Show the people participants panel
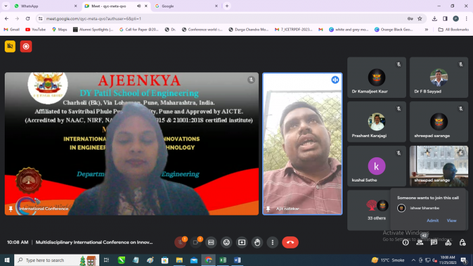The image size is (473, 266). 420,242
